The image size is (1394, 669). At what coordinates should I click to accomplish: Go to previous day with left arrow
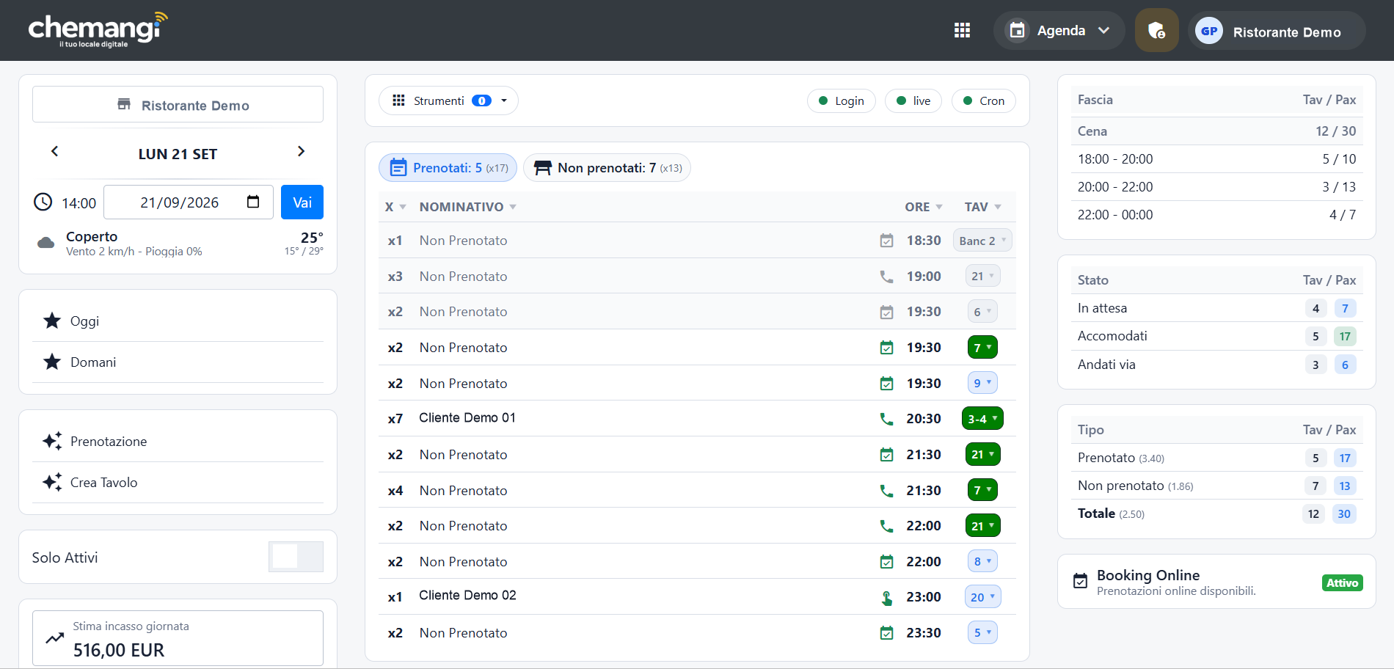[54, 151]
